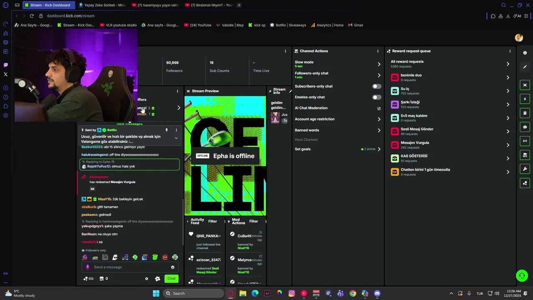
Task: Click Send a message input field
Action: pyautogui.click(x=130, y=267)
